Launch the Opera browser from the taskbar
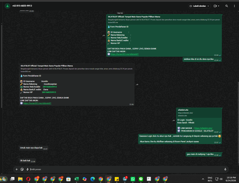Screen dimensions: 239x183 click(x=28, y=179)
